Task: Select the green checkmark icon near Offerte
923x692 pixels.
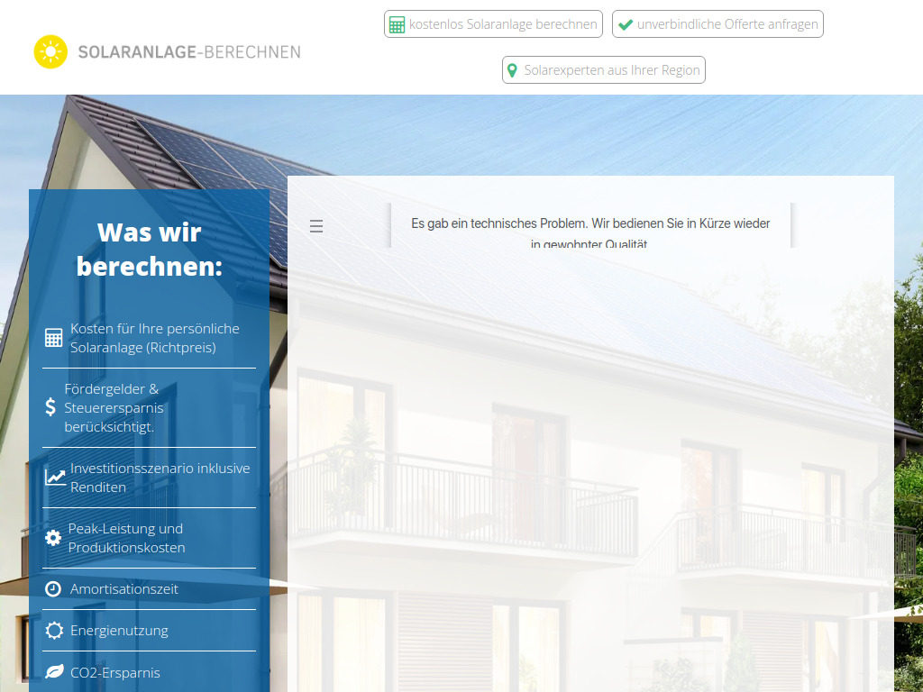Action: pos(626,24)
